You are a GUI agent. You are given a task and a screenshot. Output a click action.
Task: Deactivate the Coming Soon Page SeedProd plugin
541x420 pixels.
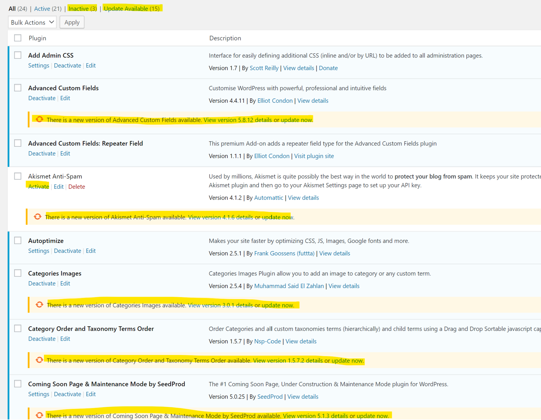click(67, 394)
